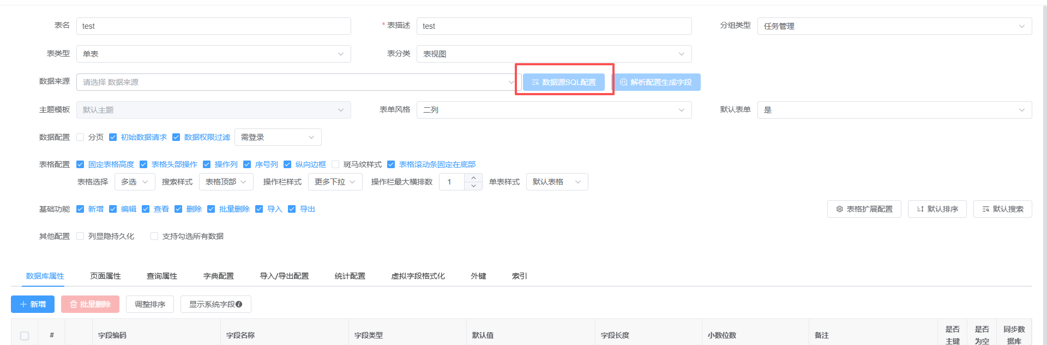Viewport: 1047px width, 345px height.
Task: Click the 调整排序 button
Action: click(x=150, y=305)
